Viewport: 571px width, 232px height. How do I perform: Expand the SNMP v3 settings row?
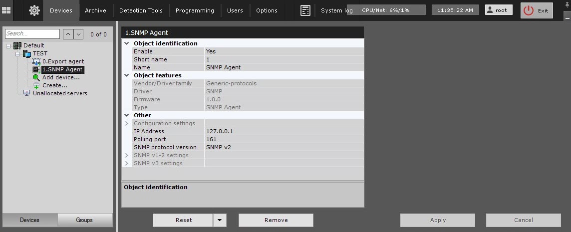[x=127, y=163]
